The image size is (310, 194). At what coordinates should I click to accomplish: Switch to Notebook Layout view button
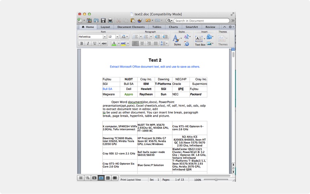(108, 178)
